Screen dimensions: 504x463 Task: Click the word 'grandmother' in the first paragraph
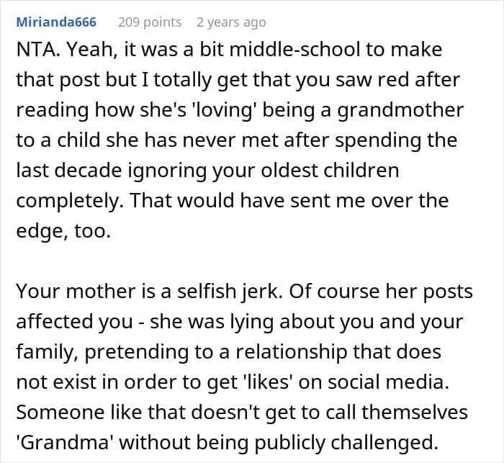click(400, 110)
